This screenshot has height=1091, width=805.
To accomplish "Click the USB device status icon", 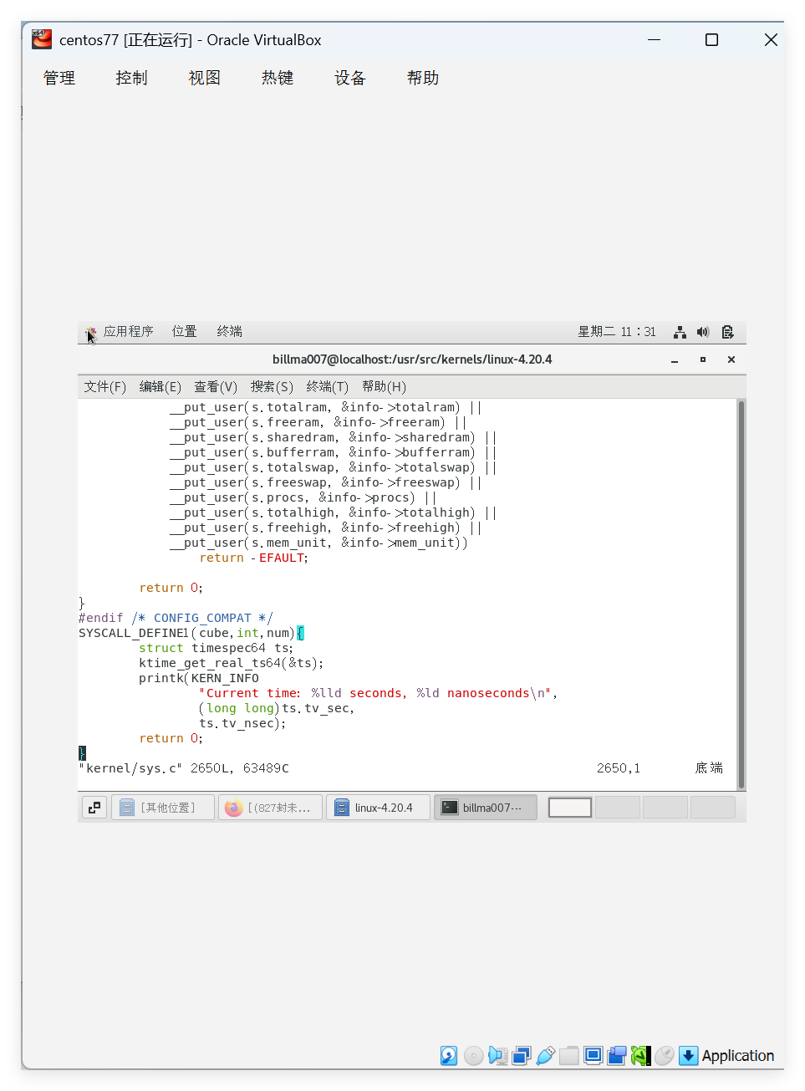I will (545, 1055).
